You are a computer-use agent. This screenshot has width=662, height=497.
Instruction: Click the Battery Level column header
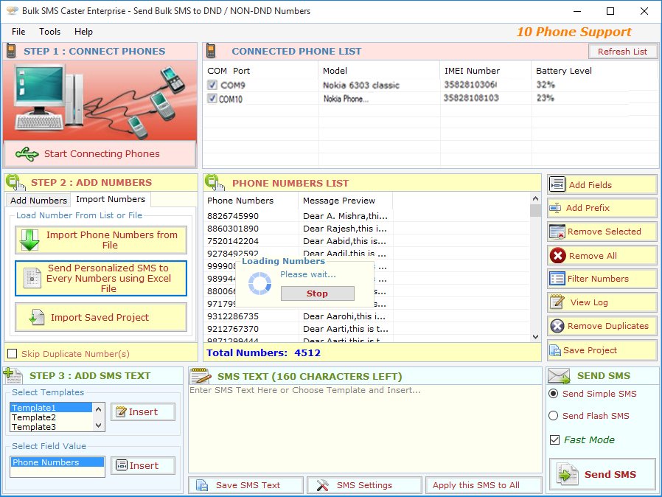(564, 71)
